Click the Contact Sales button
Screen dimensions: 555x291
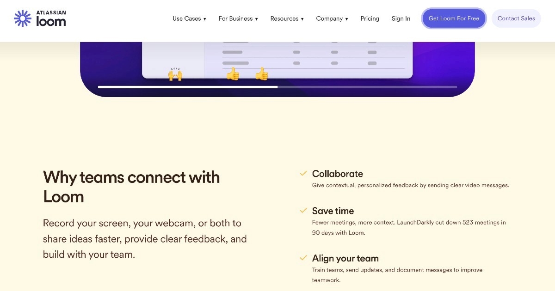(x=516, y=18)
